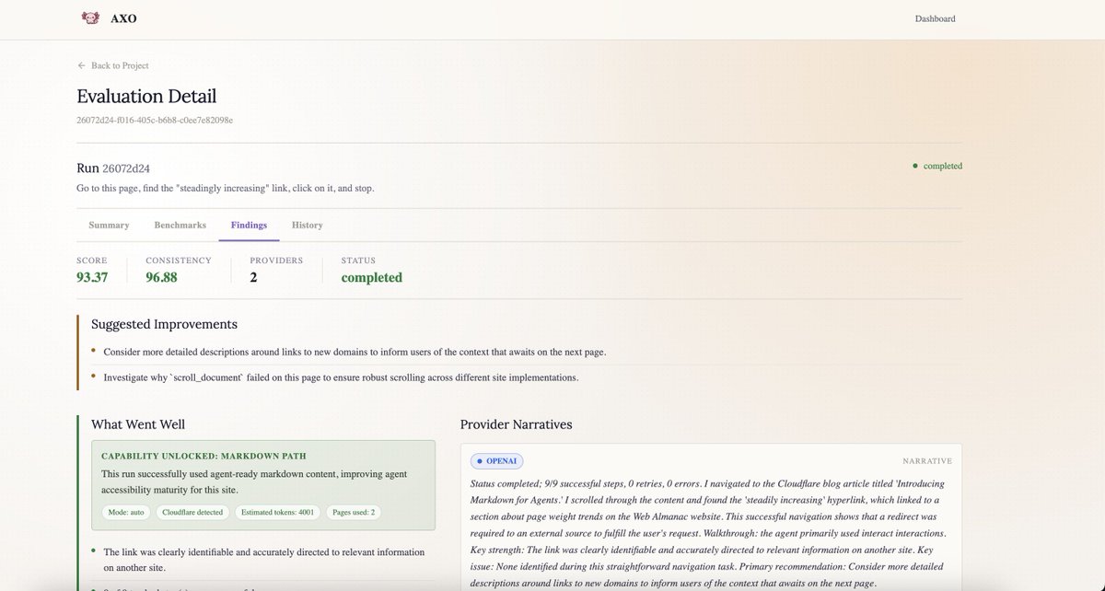Click the green completed status dot
This screenshot has height=591, width=1105.
(914, 167)
